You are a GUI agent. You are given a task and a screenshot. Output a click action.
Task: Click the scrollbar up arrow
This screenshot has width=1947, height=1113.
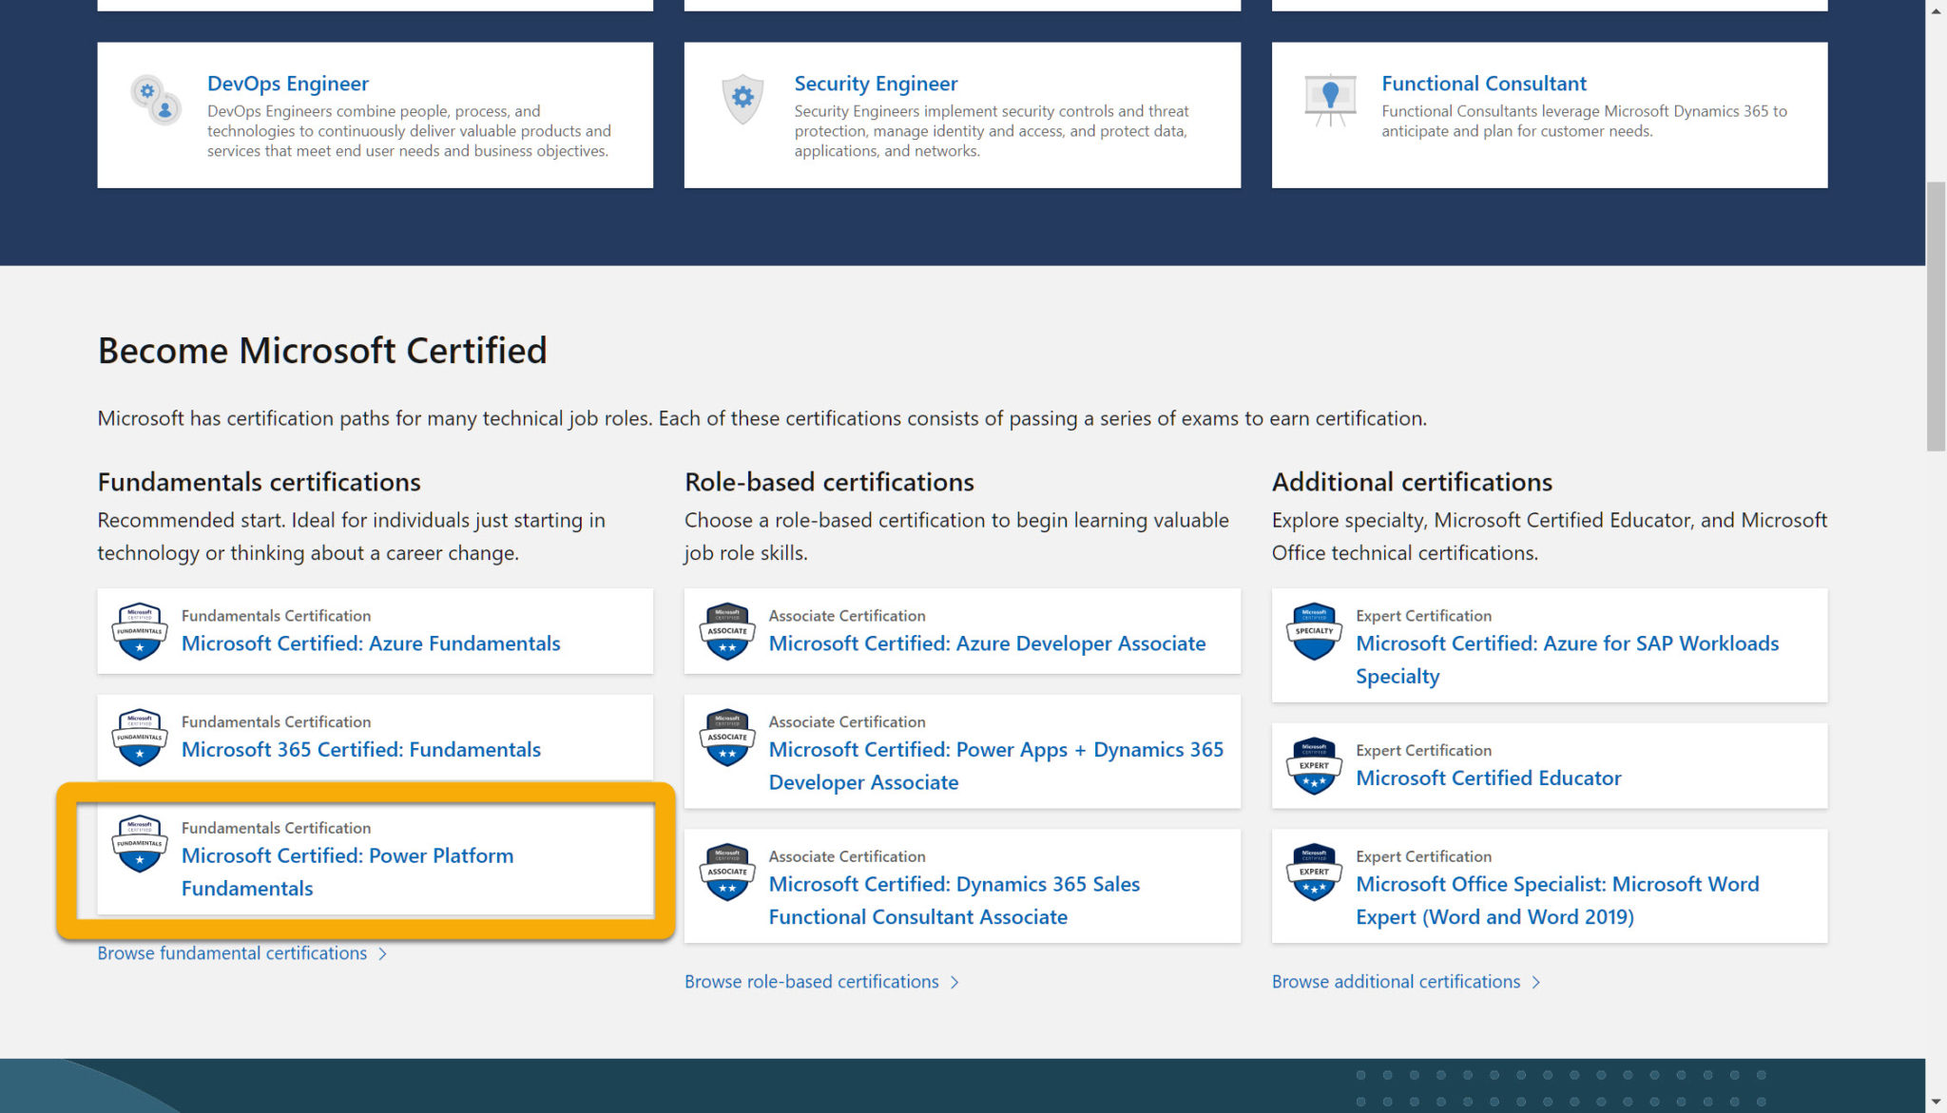[x=1937, y=10]
